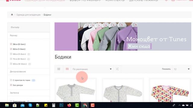Click the 'Фильтр' panel header
This screenshot has height=108, width=193.
29,27
